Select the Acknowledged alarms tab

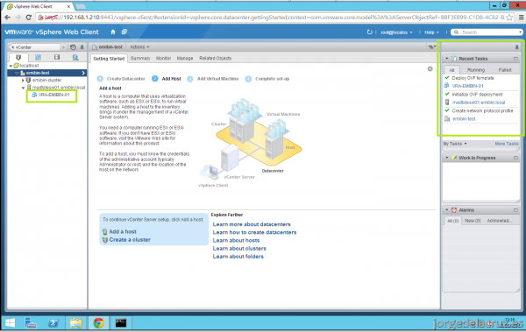coord(499,221)
